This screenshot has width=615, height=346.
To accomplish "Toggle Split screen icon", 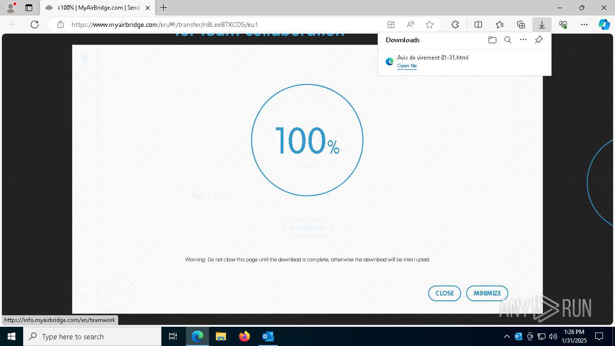I will point(478,25).
